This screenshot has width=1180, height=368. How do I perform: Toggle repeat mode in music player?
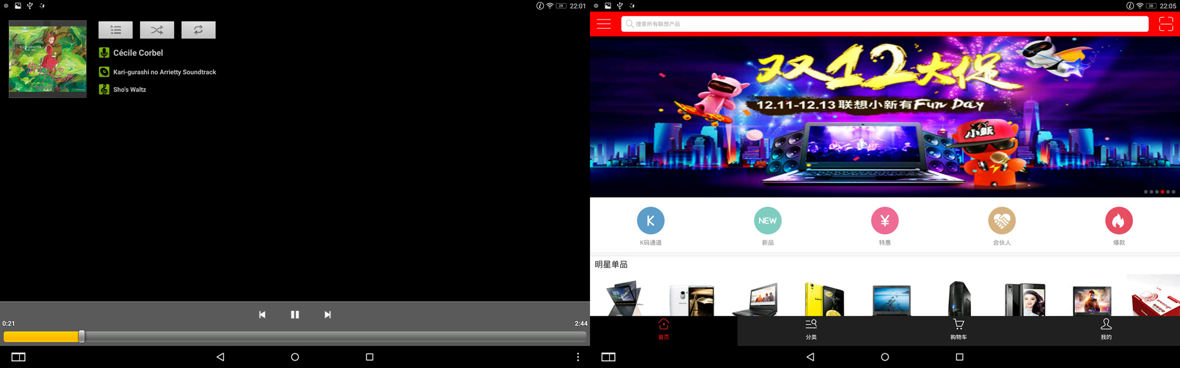pos(198,30)
